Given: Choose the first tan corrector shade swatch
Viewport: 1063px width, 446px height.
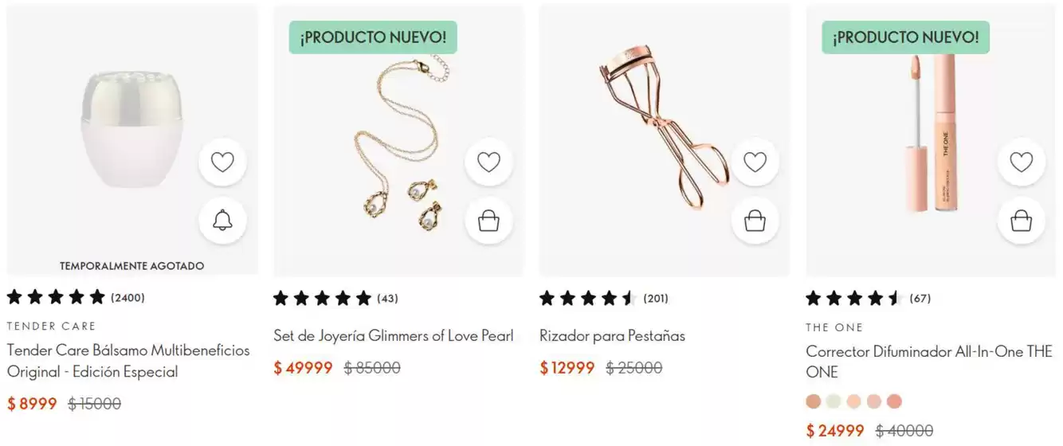Looking at the screenshot, I should (813, 401).
